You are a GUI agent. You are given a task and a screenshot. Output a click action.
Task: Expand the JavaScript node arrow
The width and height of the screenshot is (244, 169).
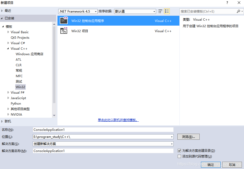pos(8,98)
